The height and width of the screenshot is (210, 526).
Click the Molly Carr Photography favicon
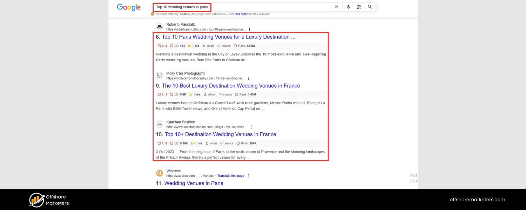point(160,76)
